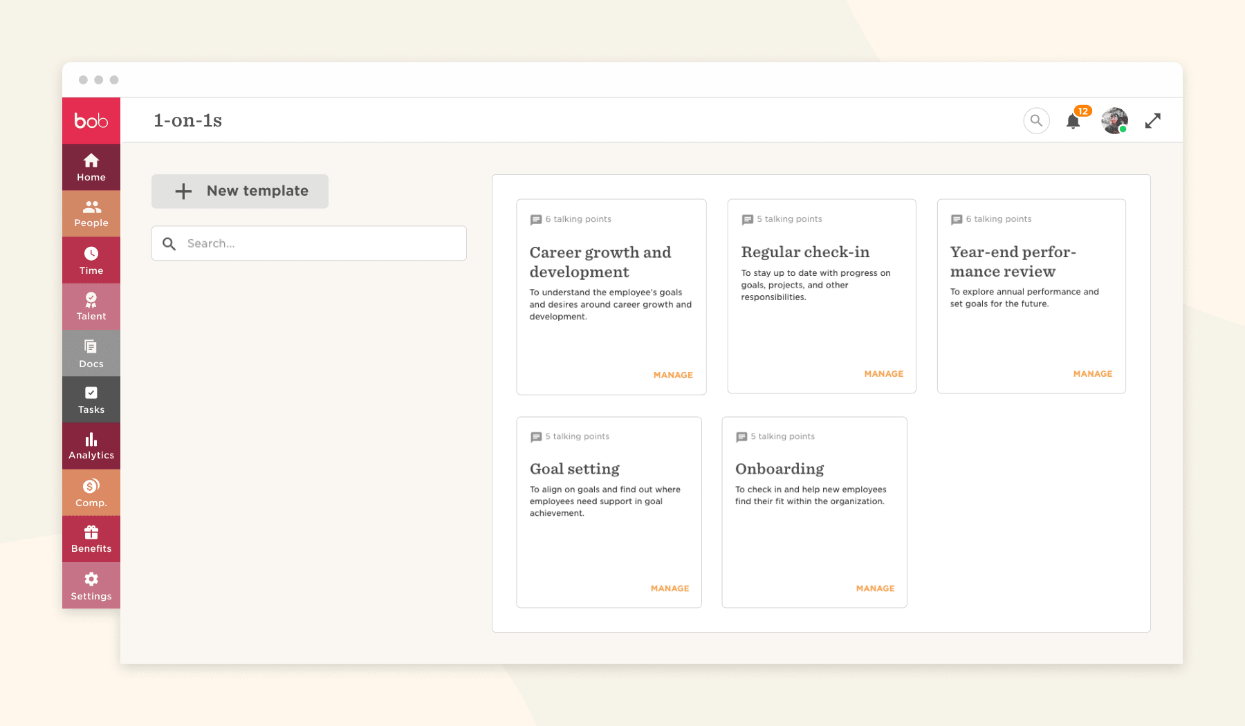Focus the template Search field
This screenshot has height=726, width=1245.
click(x=318, y=243)
